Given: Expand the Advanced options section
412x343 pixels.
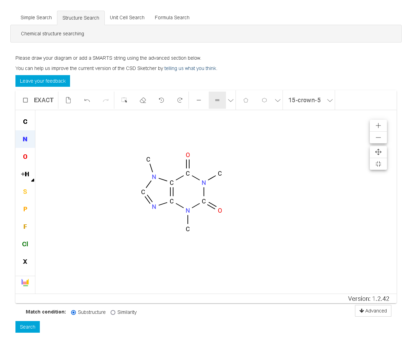Looking at the screenshot, I should point(373,311).
